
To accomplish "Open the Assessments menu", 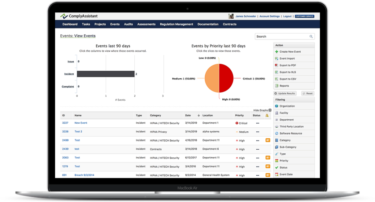I will (146, 24).
